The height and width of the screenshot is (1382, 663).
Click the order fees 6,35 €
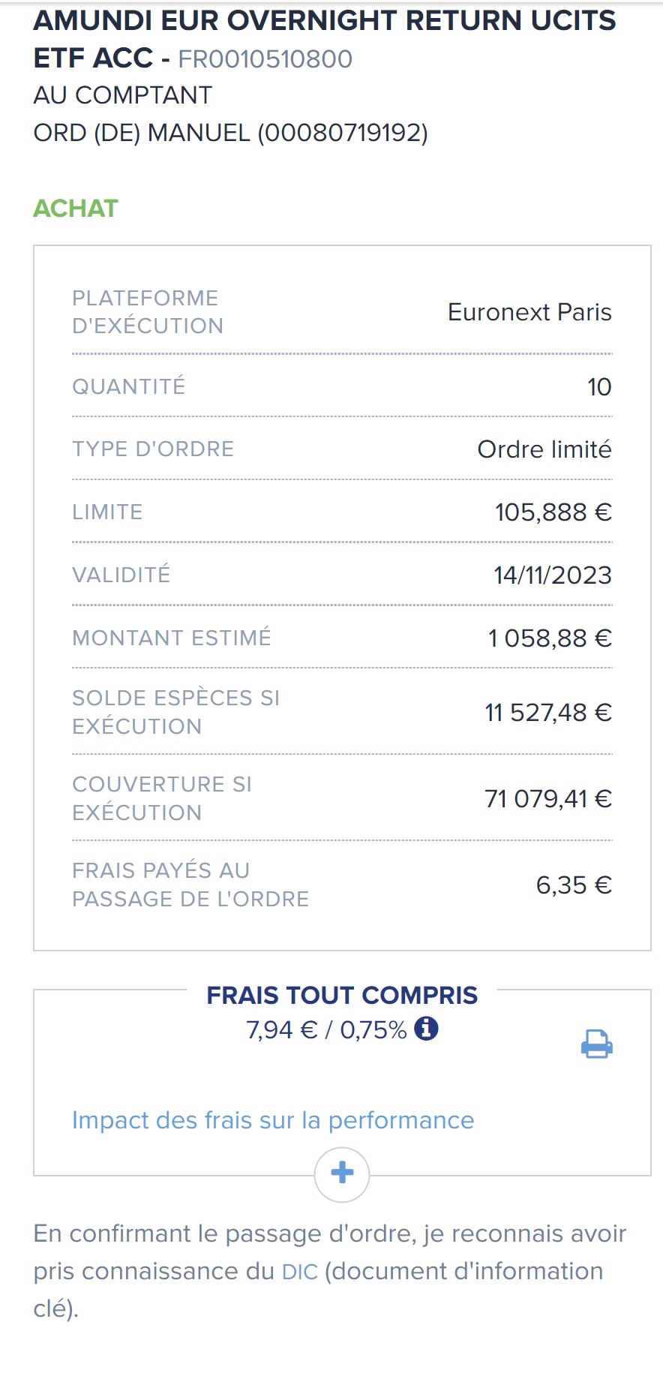click(x=574, y=885)
